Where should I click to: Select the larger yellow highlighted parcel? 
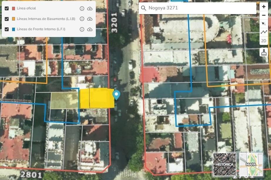(x=102, y=98)
